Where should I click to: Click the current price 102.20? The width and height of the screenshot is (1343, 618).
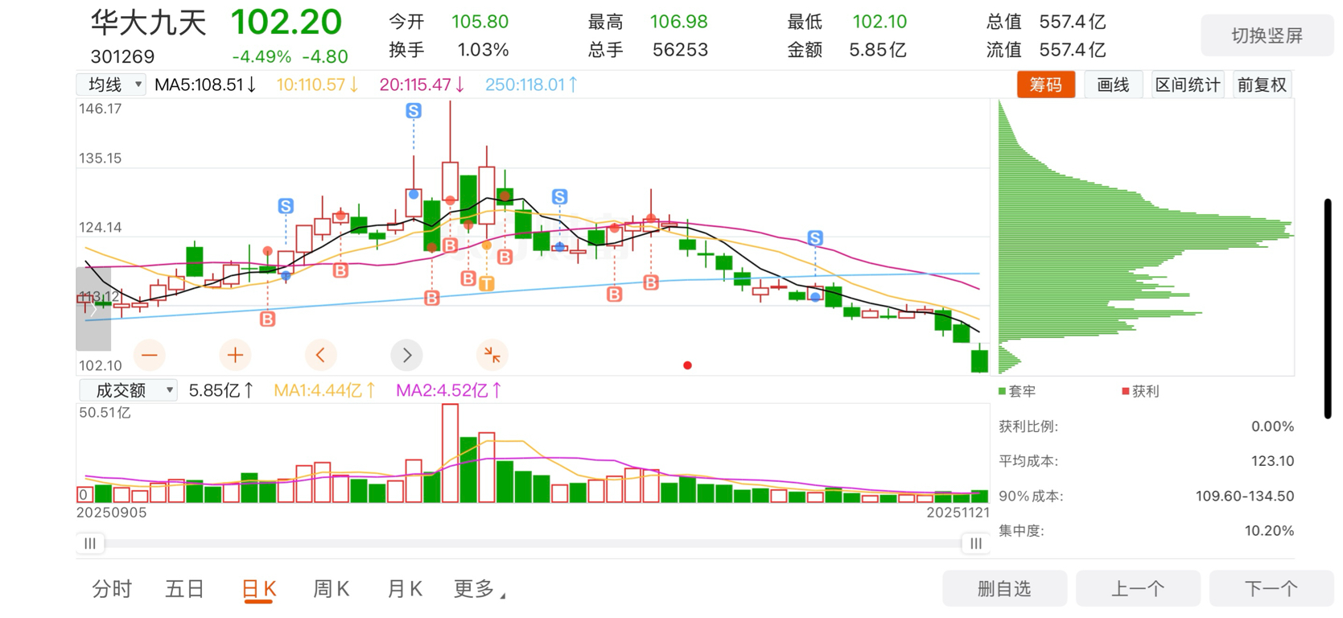(x=286, y=22)
